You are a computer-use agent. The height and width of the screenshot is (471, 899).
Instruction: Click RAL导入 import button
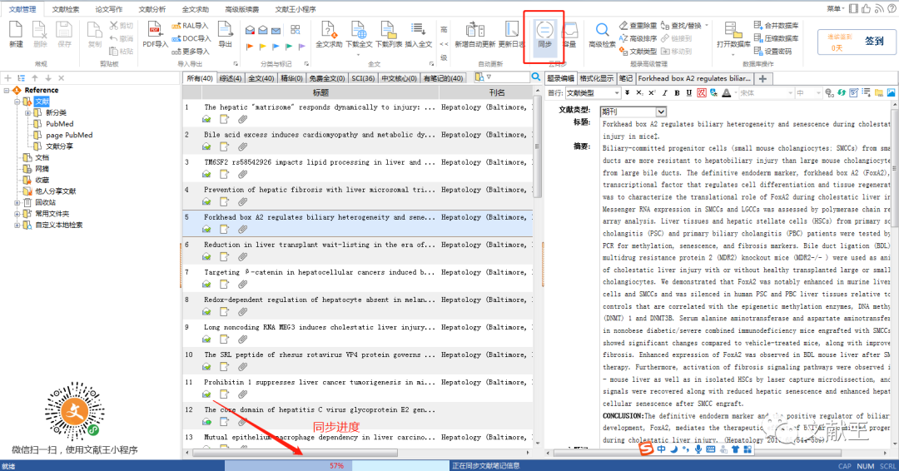[191, 26]
